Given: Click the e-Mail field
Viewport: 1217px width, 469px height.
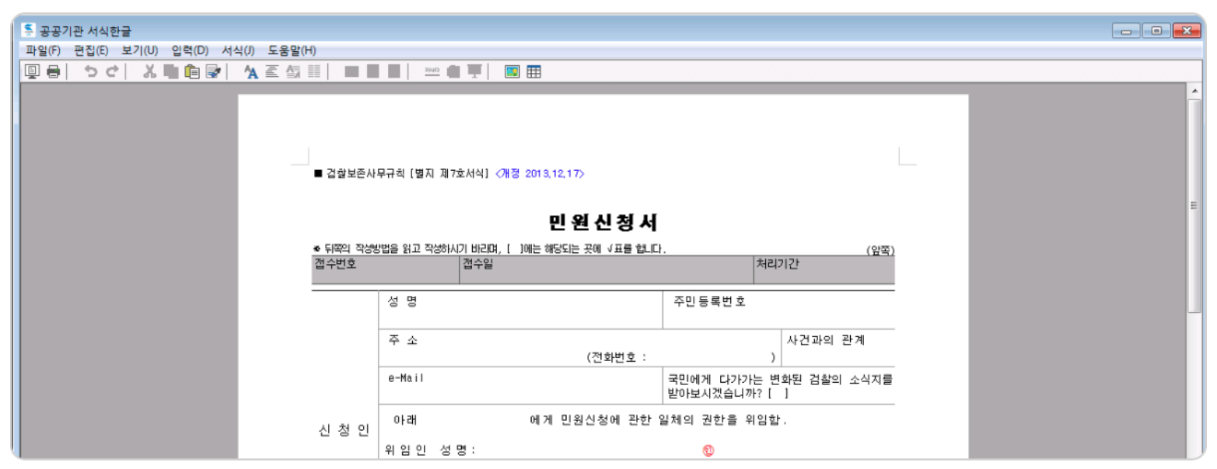Looking at the screenshot, I should pyautogui.click(x=520, y=386).
